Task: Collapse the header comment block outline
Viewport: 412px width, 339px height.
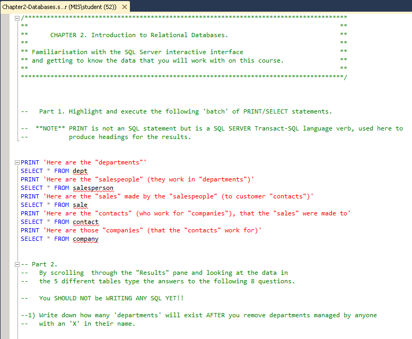Action: 17,18
